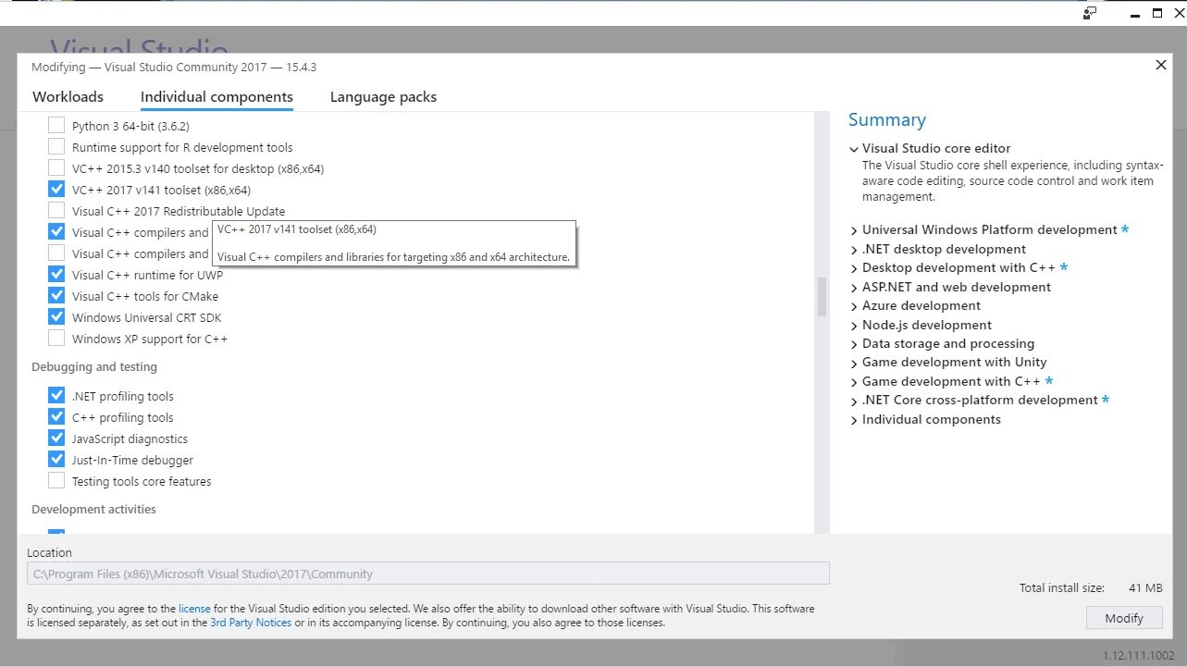Select the Individual components tab
The image size is (1187, 667).
tap(216, 97)
